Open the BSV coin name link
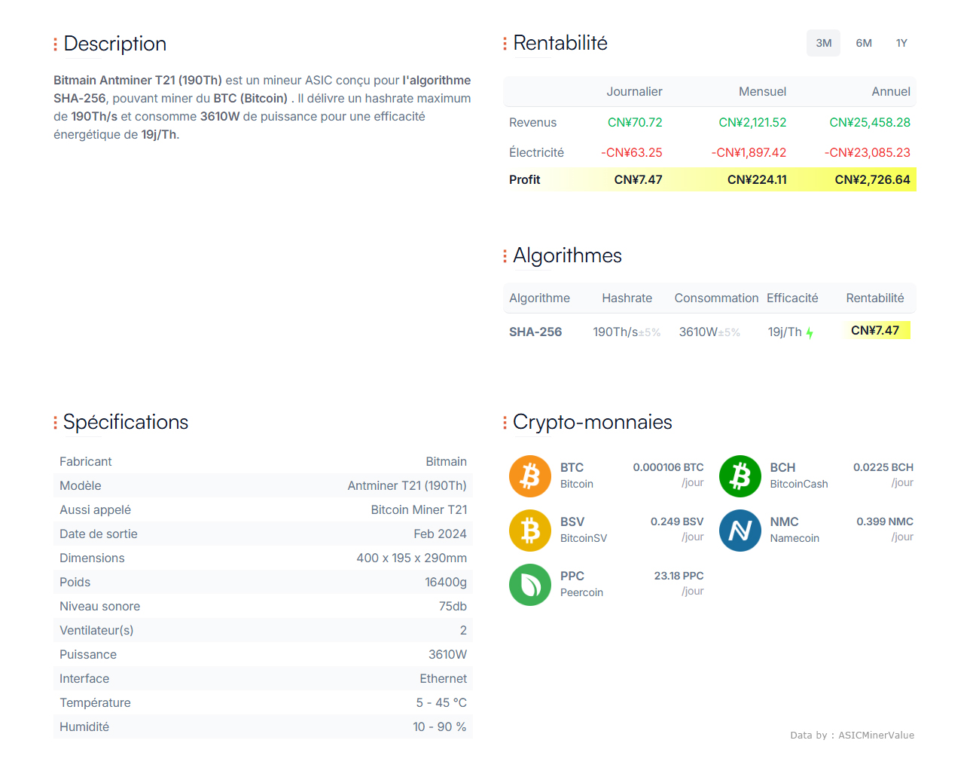976x783 pixels. pyautogui.click(x=572, y=521)
